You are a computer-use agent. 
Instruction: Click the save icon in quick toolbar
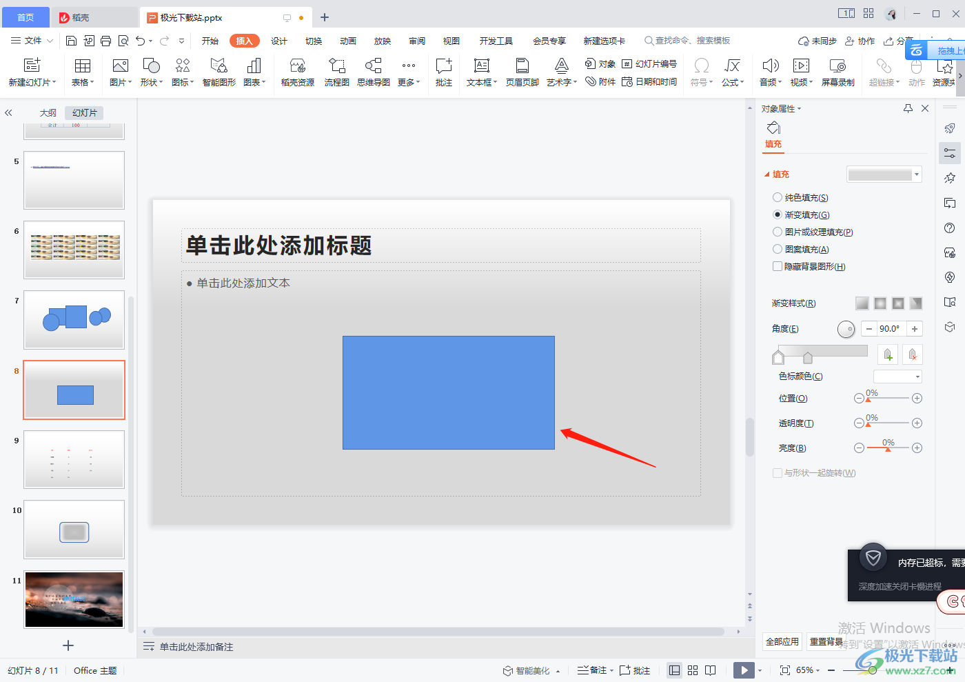[71, 41]
